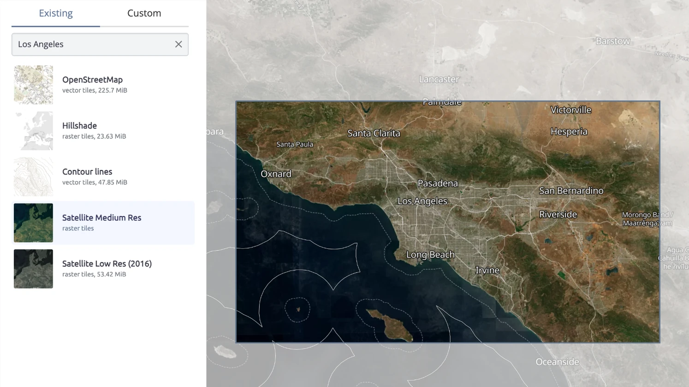Deselect the Satellite Medium Res entry
The height and width of the screenshot is (387, 689).
point(101,223)
